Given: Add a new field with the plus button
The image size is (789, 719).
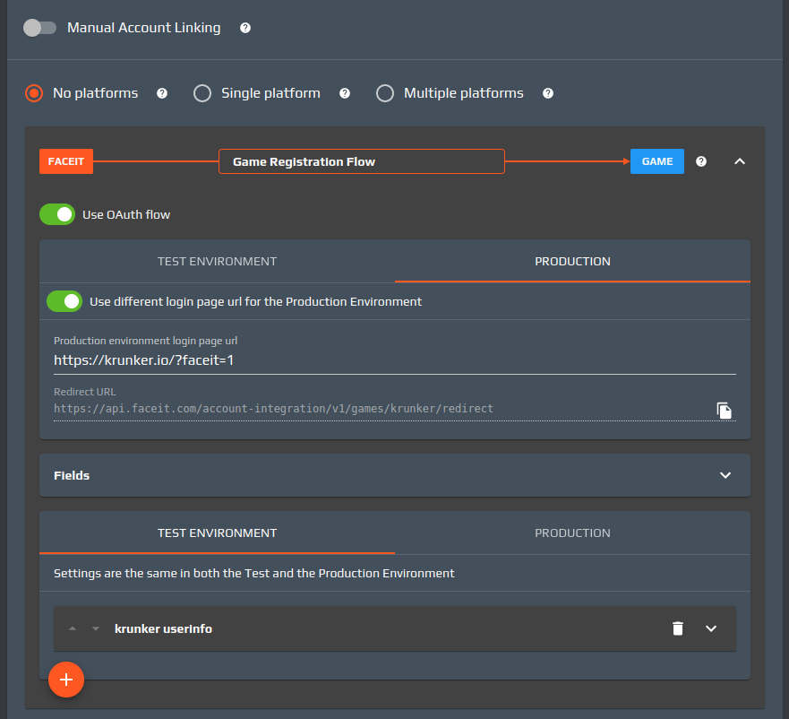Looking at the screenshot, I should pyautogui.click(x=65, y=680).
